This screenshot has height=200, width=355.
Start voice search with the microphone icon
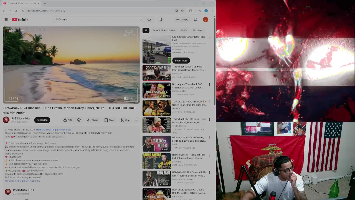point(161,19)
